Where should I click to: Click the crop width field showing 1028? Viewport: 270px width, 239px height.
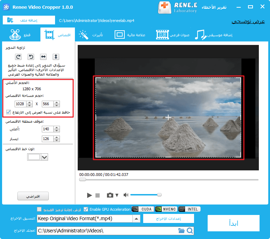tap(21, 104)
